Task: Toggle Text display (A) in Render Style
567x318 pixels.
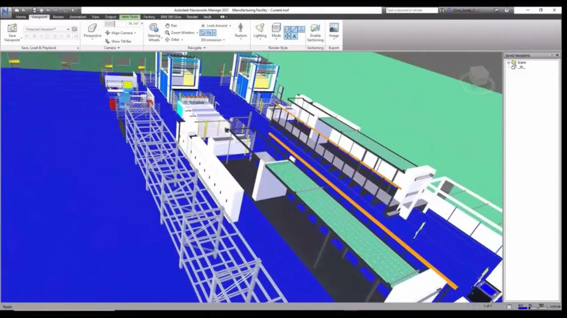Action: pos(294,36)
